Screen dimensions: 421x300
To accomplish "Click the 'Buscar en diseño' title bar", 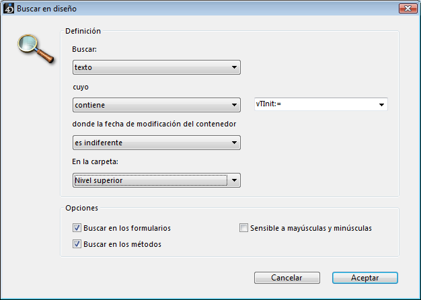I will coord(202,9).
